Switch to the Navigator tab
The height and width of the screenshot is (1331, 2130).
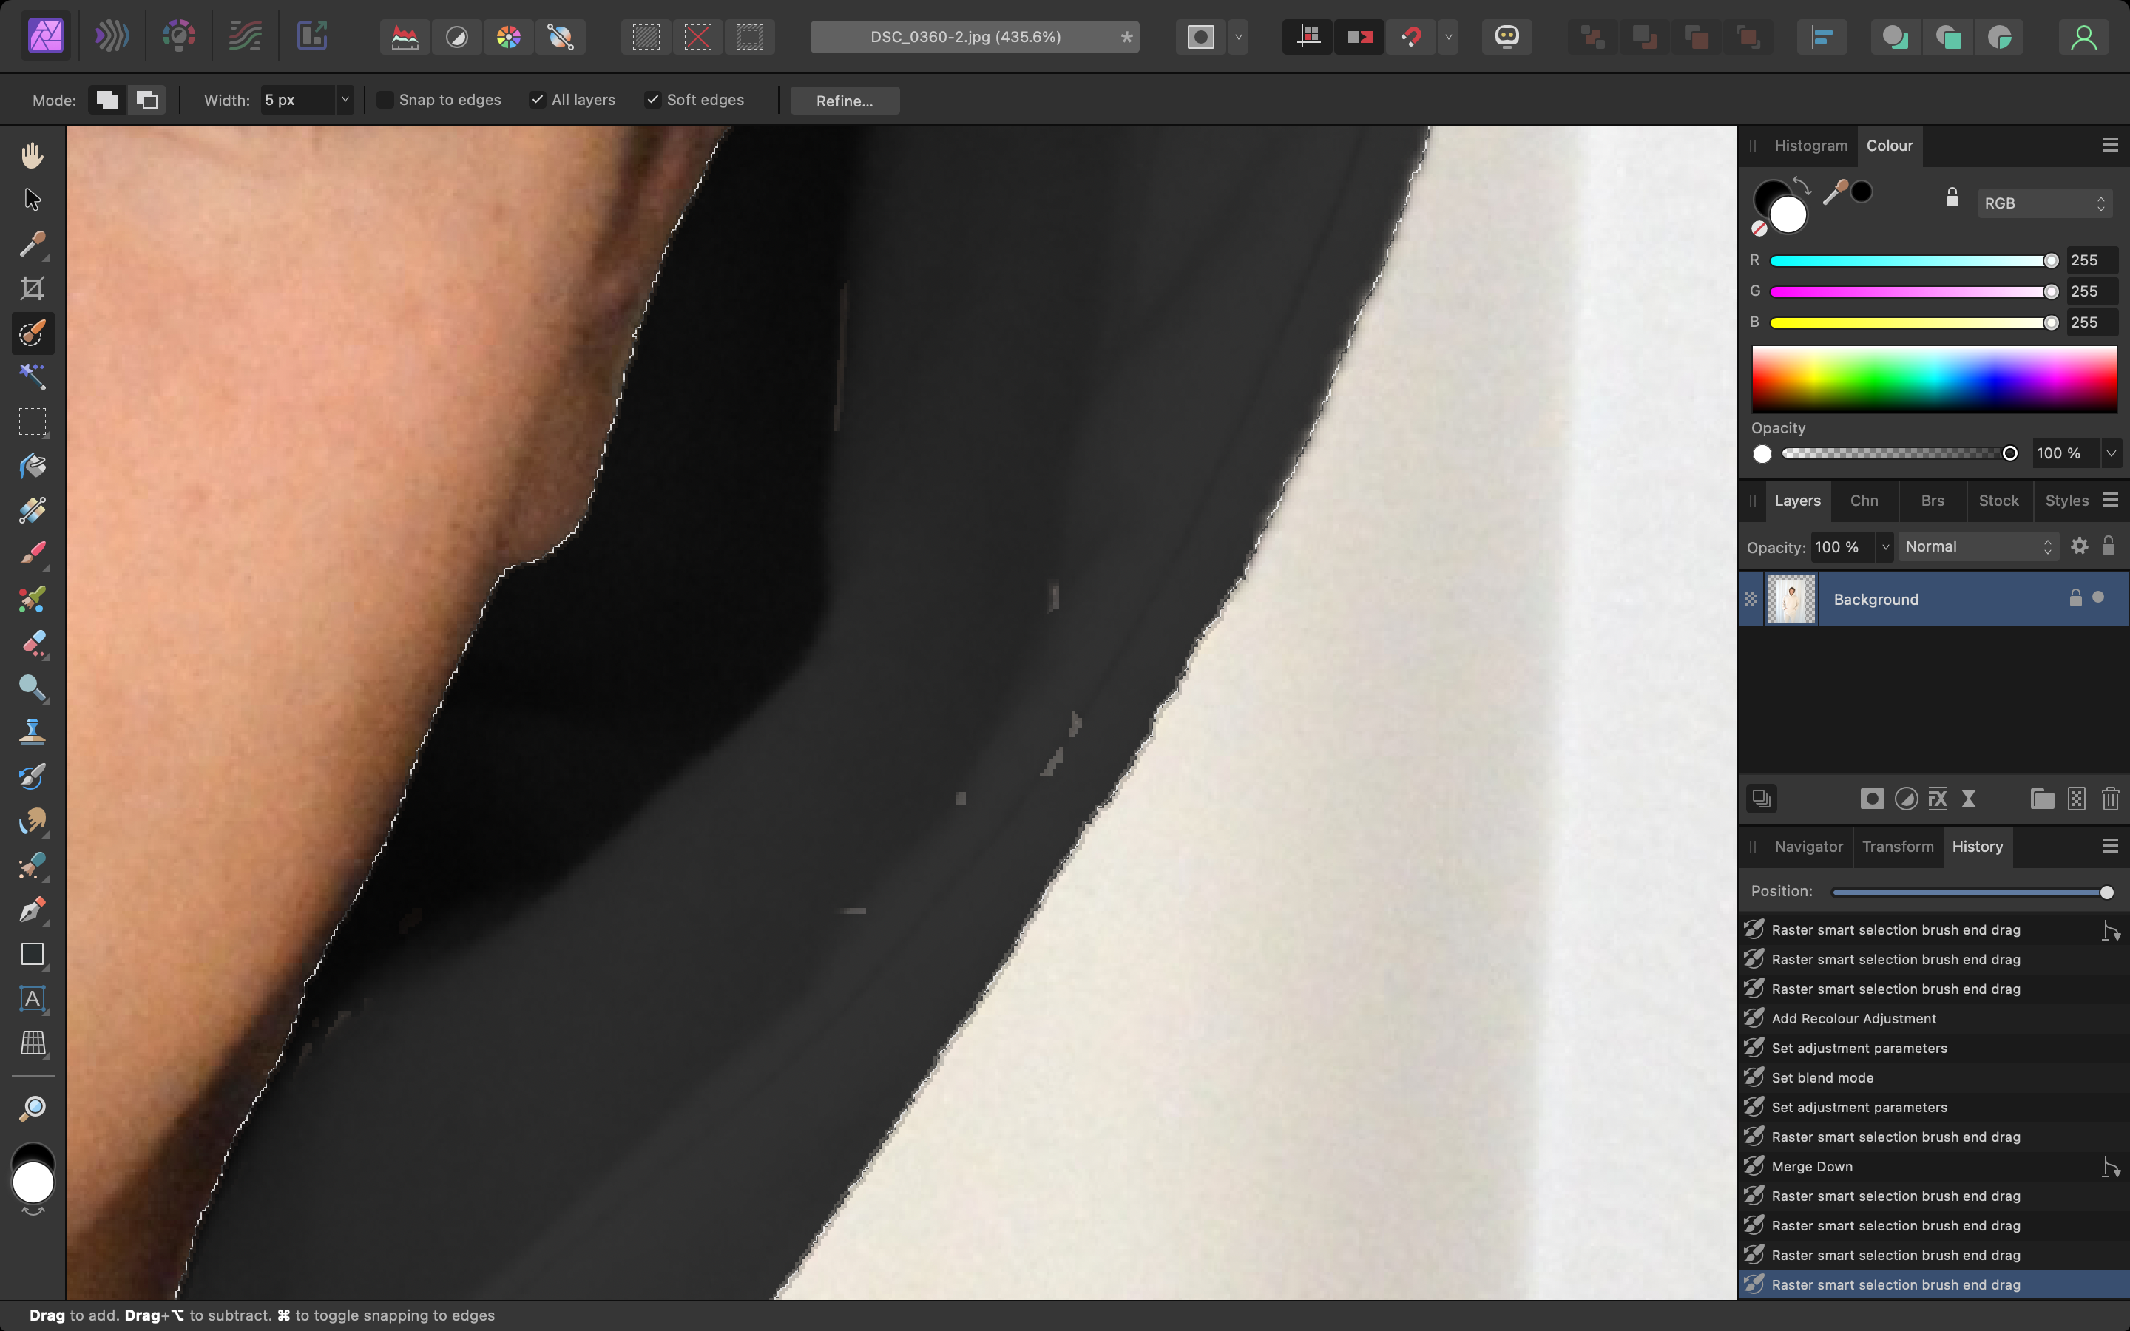tap(1808, 846)
